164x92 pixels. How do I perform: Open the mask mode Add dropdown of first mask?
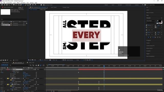pyautogui.click(x=26, y=80)
